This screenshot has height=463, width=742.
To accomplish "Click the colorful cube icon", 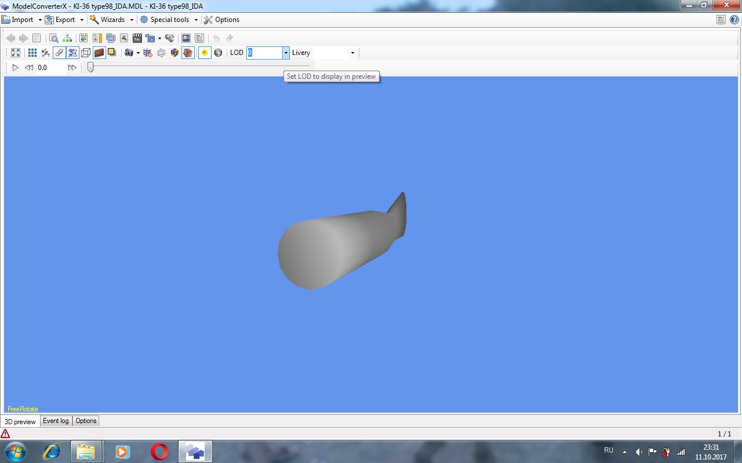I will (x=174, y=53).
